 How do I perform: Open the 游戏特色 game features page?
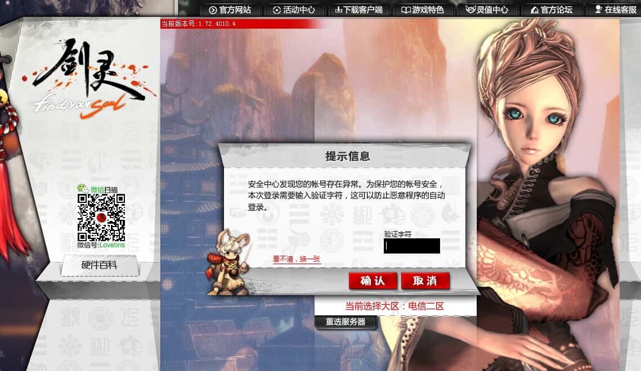point(428,10)
